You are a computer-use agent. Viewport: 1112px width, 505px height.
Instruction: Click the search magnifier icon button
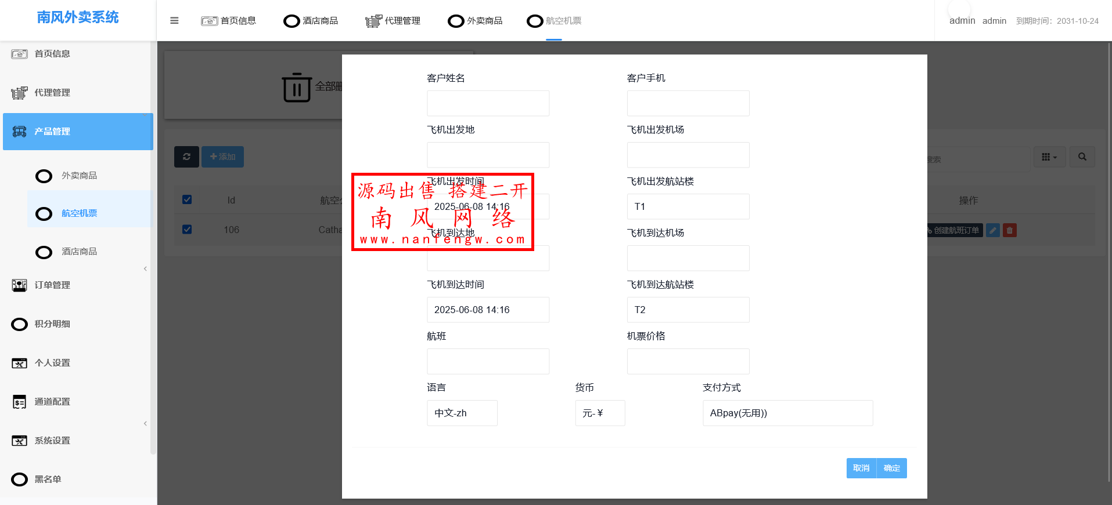[1082, 157]
